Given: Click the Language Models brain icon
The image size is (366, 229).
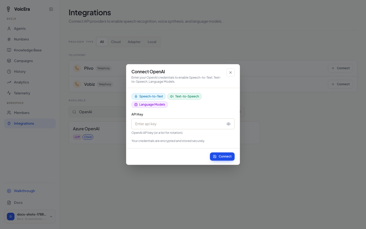Looking at the screenshot, I should pos(136,105).
